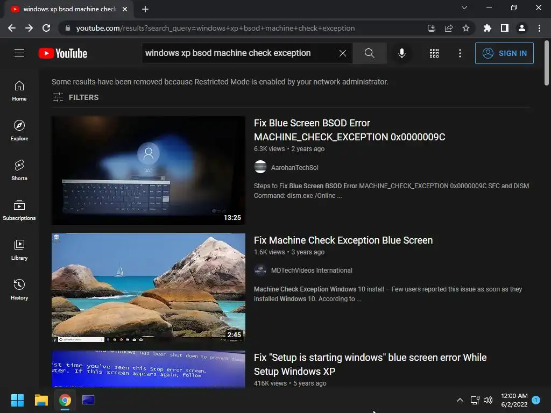Click MDTechVideos International channel avatar
551x413 pixels.
260,270
